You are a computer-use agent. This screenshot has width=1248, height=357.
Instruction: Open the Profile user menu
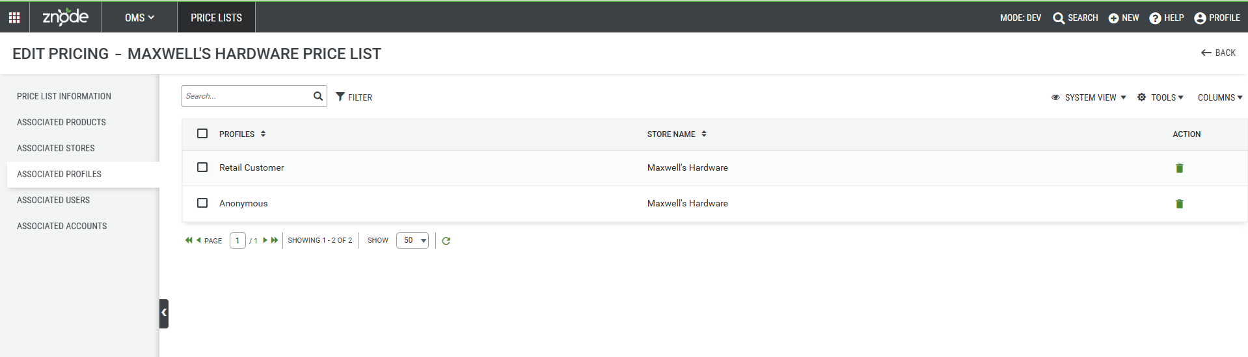(x=1217, y=18)
